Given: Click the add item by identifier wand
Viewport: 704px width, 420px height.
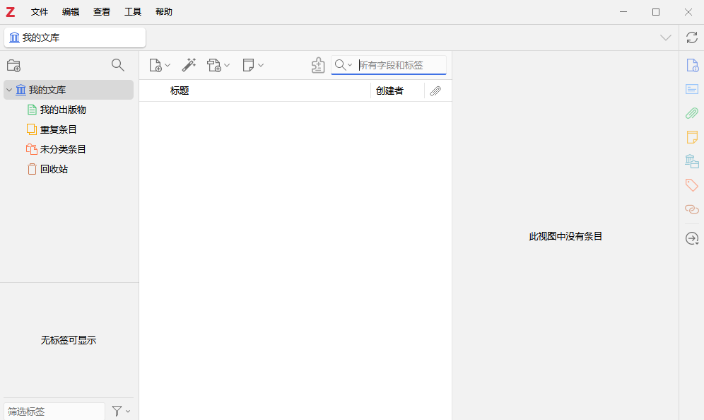Looking at the screenshot, I should (x=189, y=65).
